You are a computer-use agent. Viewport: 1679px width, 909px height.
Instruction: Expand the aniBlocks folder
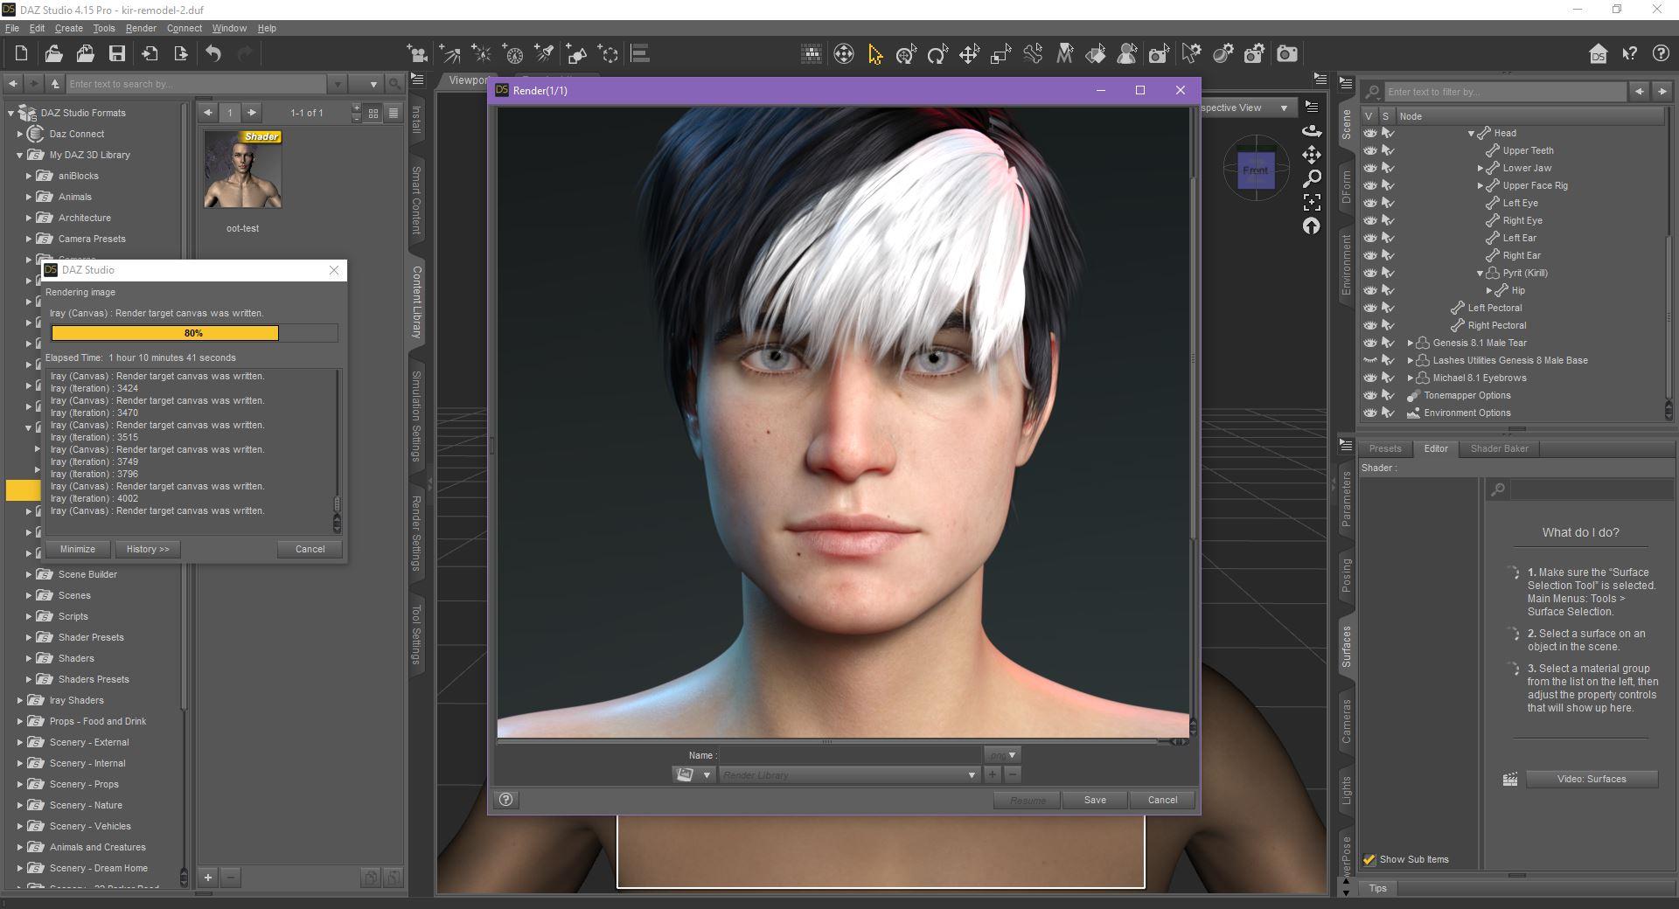tap(29, 176)
